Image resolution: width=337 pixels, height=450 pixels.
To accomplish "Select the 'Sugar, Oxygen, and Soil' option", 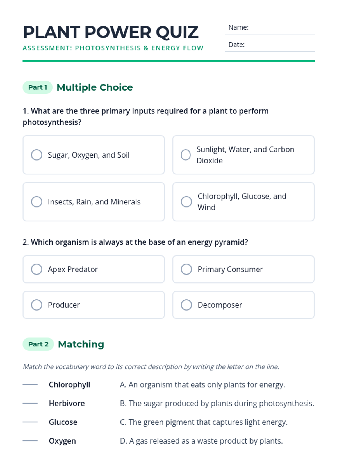I will point(37,155).
